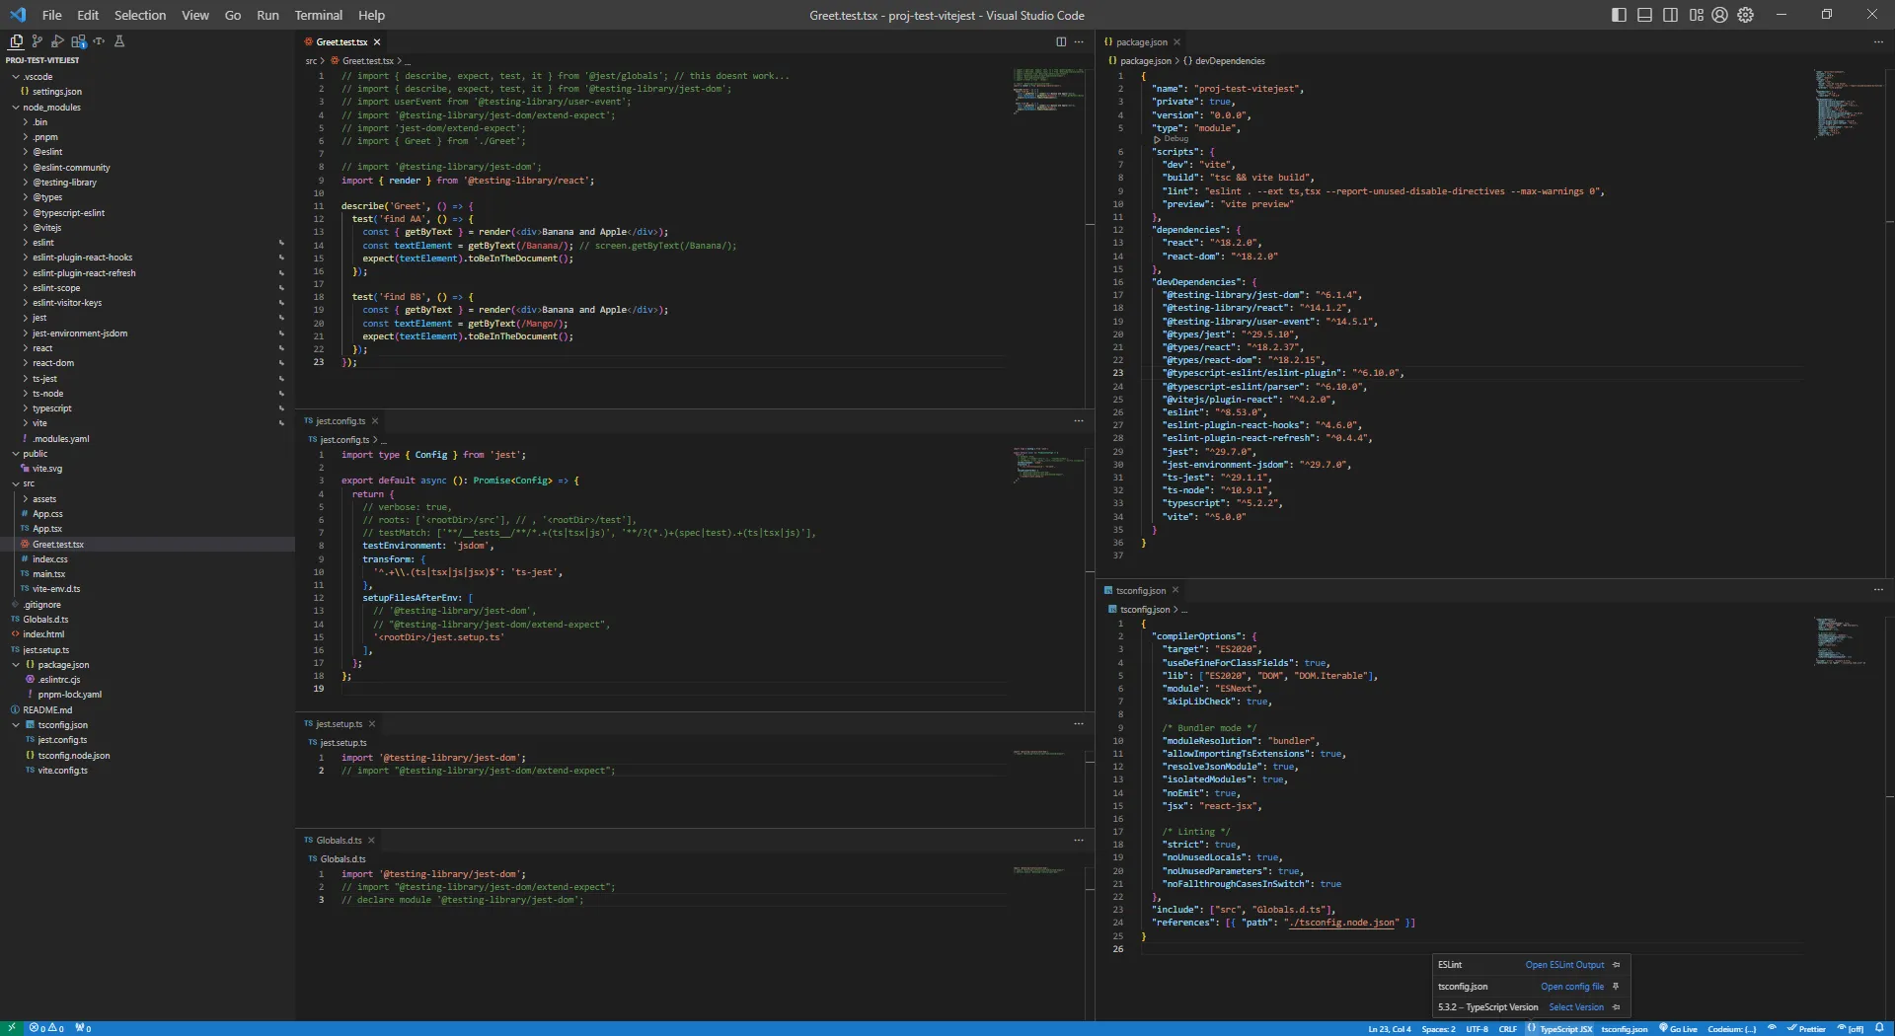
Task: Click the Open ESLint Output link
Action: (x=1564, y=965)
